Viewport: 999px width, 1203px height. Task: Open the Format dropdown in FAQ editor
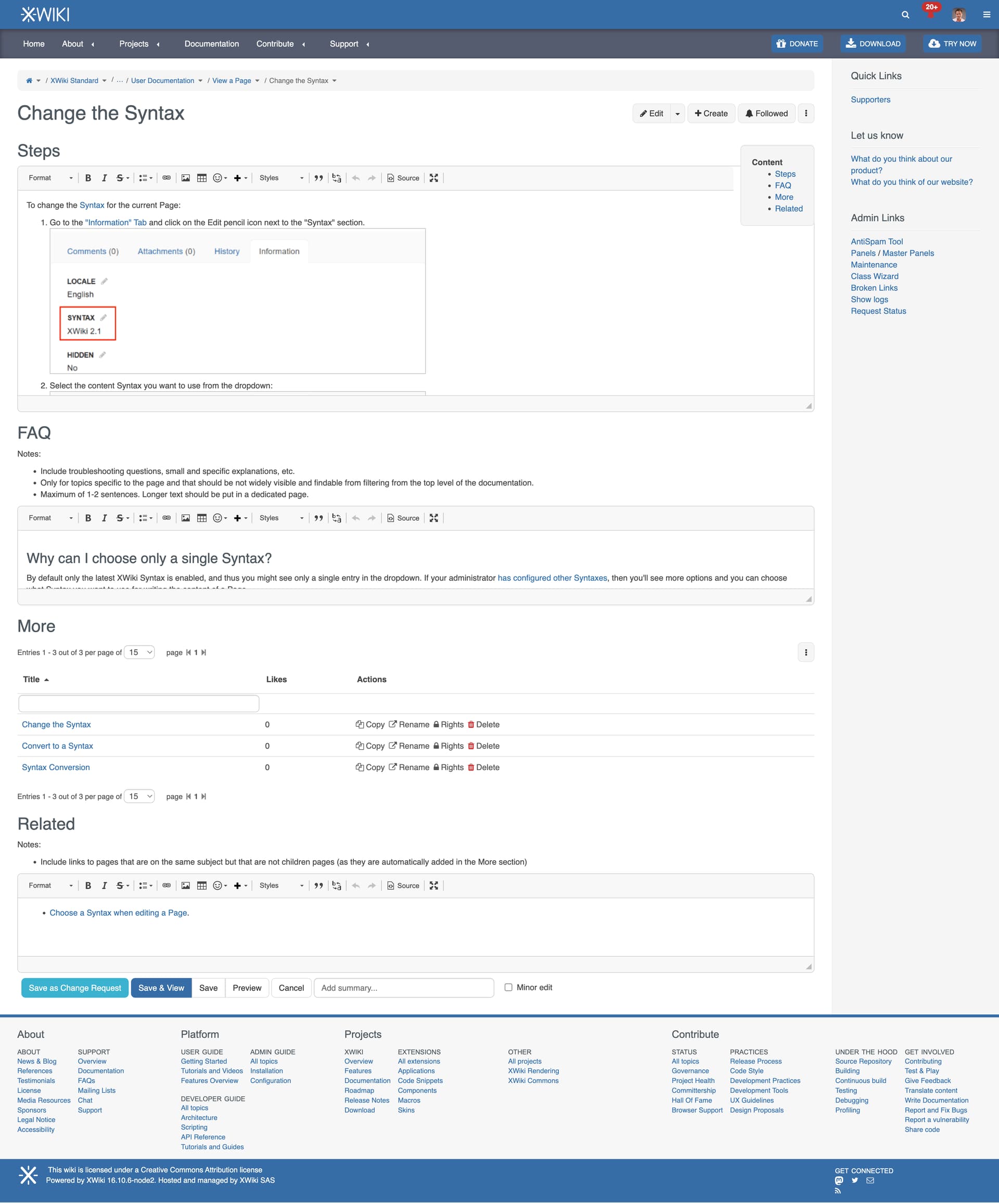point(50,518)
